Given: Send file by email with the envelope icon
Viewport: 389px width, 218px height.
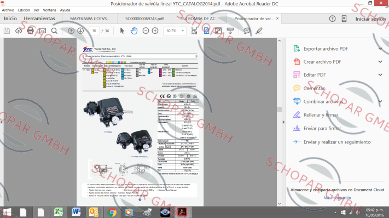Looking at the screenshot, I should (43, 31).
